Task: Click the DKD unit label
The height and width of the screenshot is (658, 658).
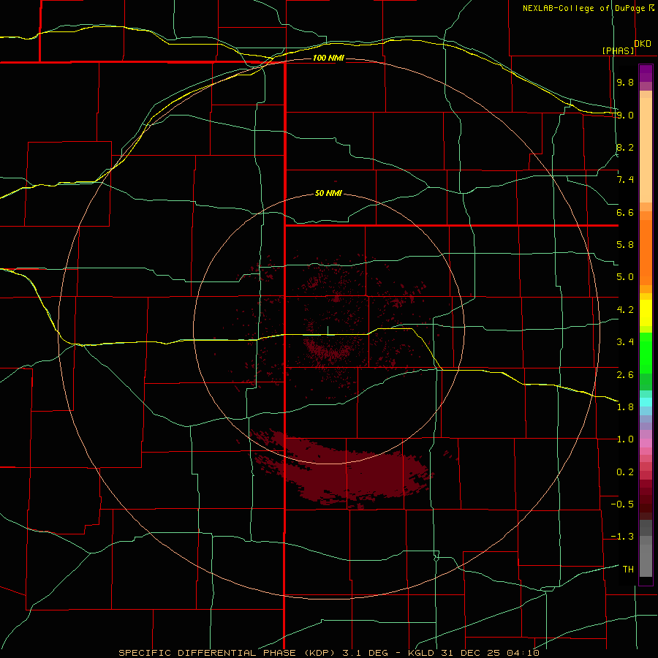Action: pyautogui.click(x=643, y=44)
